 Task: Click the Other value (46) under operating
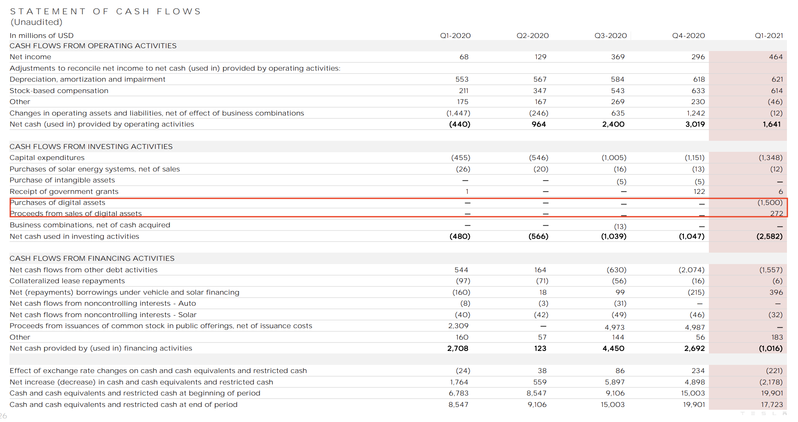(775, 102)
